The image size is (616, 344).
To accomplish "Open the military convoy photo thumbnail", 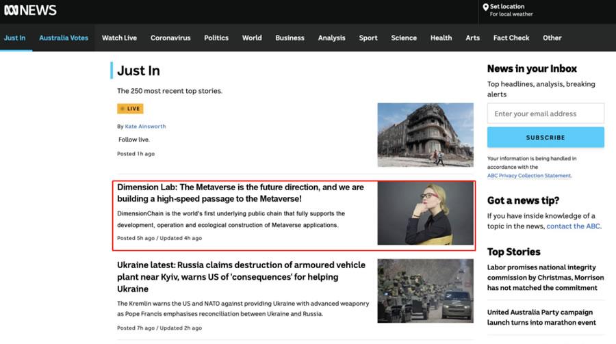I will [x=426, y=291].
